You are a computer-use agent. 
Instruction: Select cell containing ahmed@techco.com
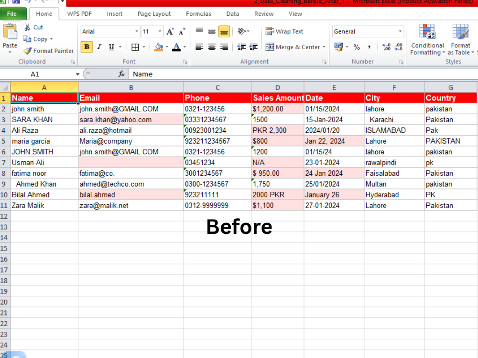pyautogui.click(x=131, y=184)
